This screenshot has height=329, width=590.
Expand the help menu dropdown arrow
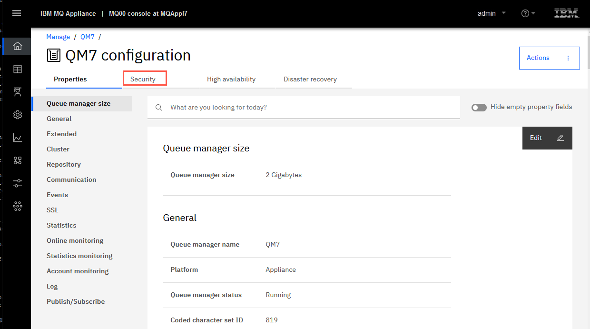tap(533, 13)
